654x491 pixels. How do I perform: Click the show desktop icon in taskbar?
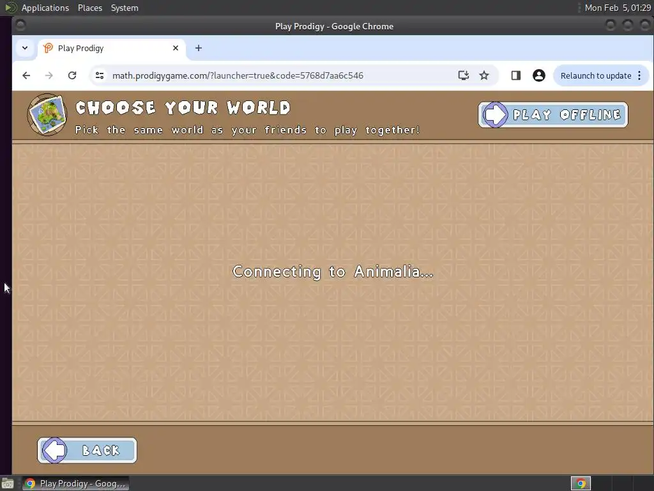click(8, 483)
